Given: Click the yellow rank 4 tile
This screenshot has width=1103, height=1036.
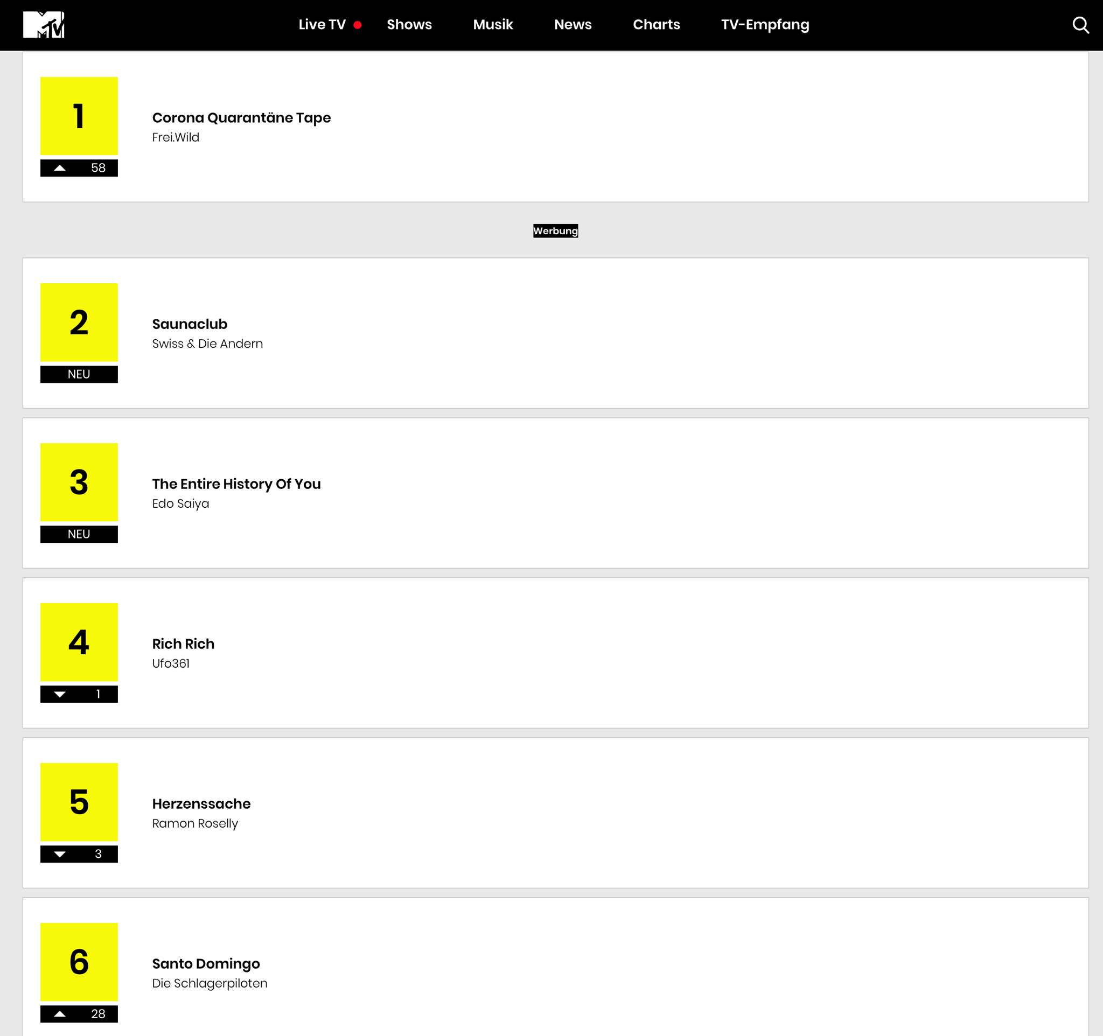Looking at the screenshot, I should pyautogui.click(x=79, y=642).
